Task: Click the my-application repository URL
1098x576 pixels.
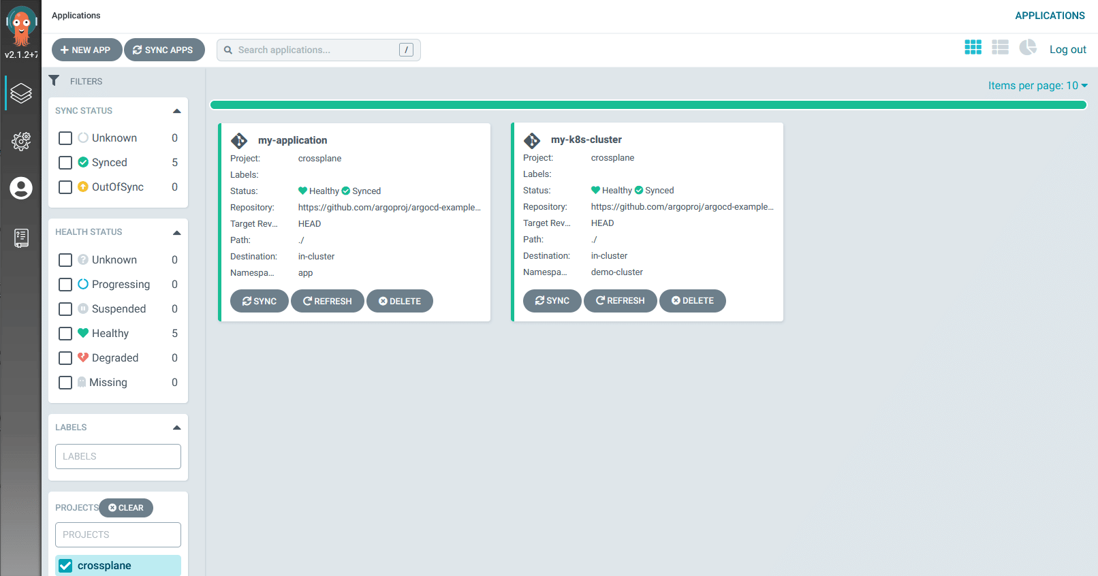Action: [389, 208]
